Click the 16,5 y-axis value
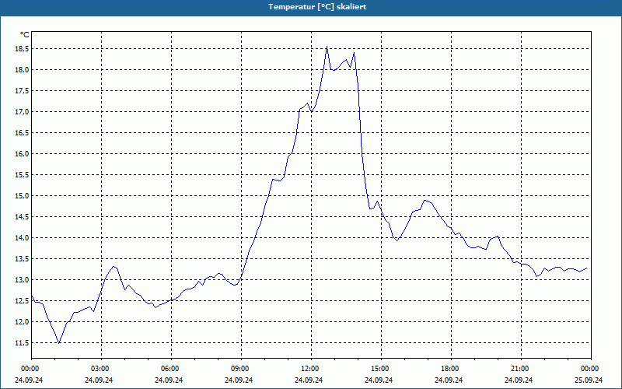This screenshot has width=622, height=389. point(22,133)
